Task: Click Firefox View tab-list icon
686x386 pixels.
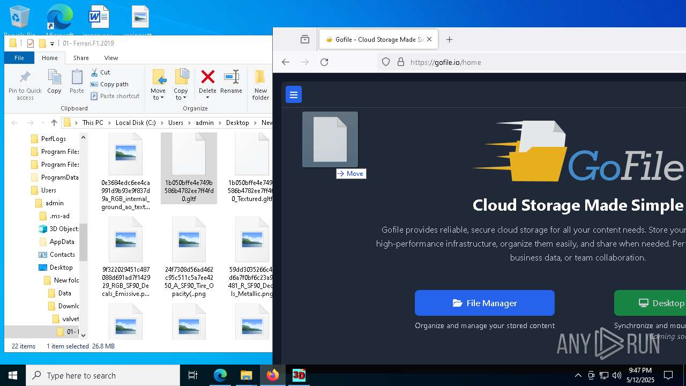Action: pos(304,39)
